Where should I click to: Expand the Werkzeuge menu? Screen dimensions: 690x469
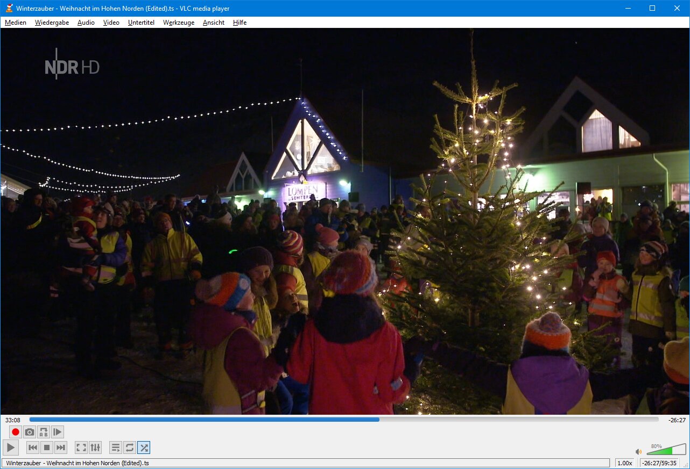(x=179, y=23)
